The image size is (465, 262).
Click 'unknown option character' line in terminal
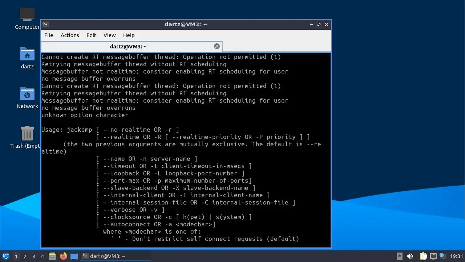85,115
